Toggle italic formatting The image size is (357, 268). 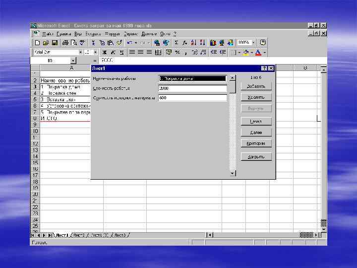pos(113,53)
